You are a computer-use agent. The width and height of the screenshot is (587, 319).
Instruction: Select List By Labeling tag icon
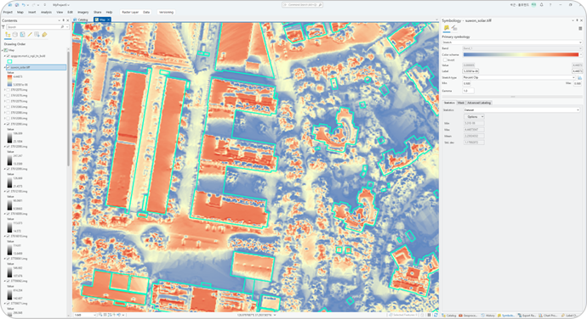pos(44,35)
